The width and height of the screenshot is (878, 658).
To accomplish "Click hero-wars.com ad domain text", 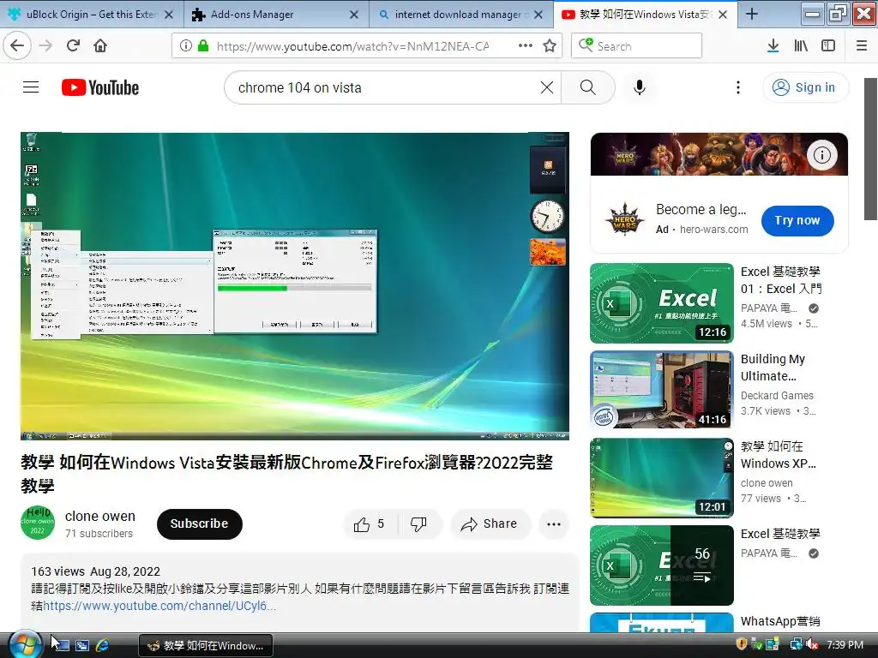I will (x=714, y=230).
